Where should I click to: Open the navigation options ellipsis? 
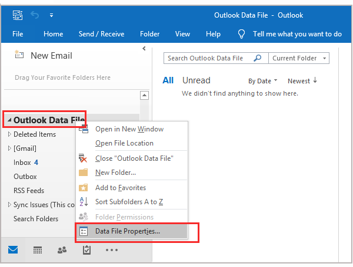coord(112,250)
